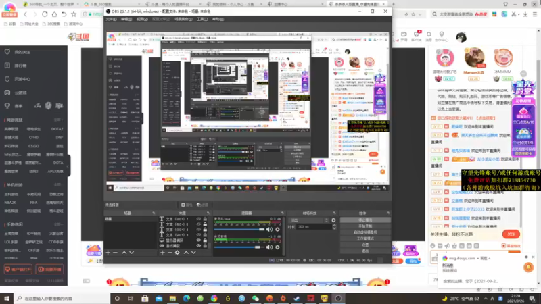Image resolution: width=541 pixels, height=304 pixels.
Task: Open OBS 帮助(H) menu
Action: click(x=218, y=20)
